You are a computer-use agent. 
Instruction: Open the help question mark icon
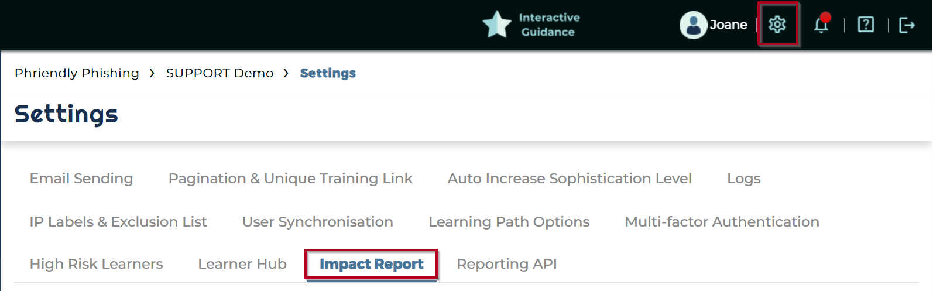(x=866, y=25)
